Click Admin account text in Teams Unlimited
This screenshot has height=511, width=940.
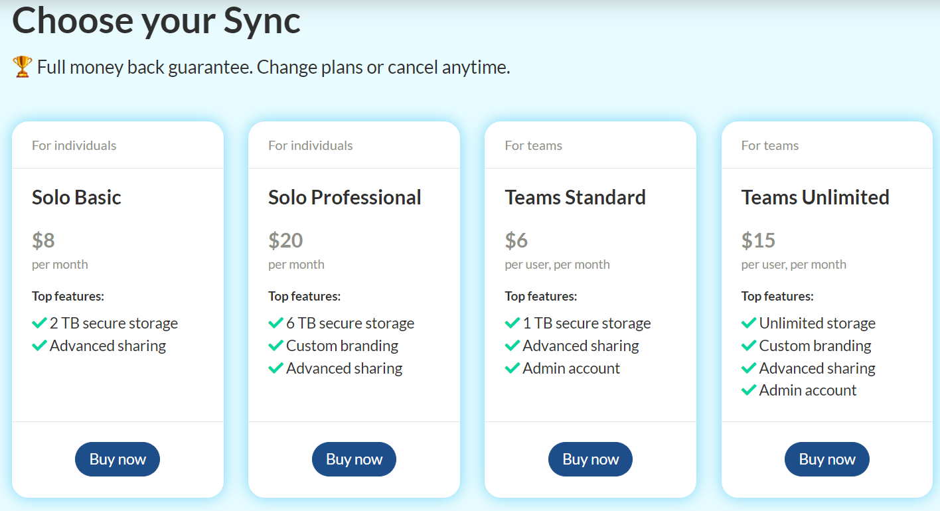pos(808,390)
